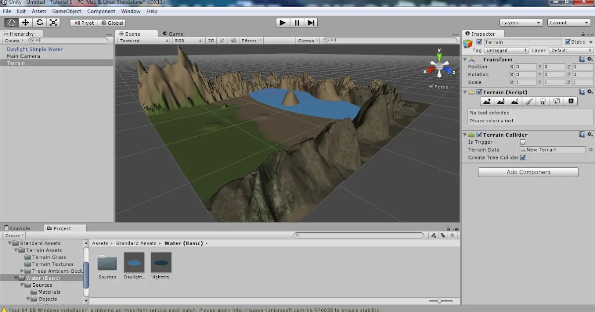
Task: Select the Rotate tool
Action: (x=39, y=22)
